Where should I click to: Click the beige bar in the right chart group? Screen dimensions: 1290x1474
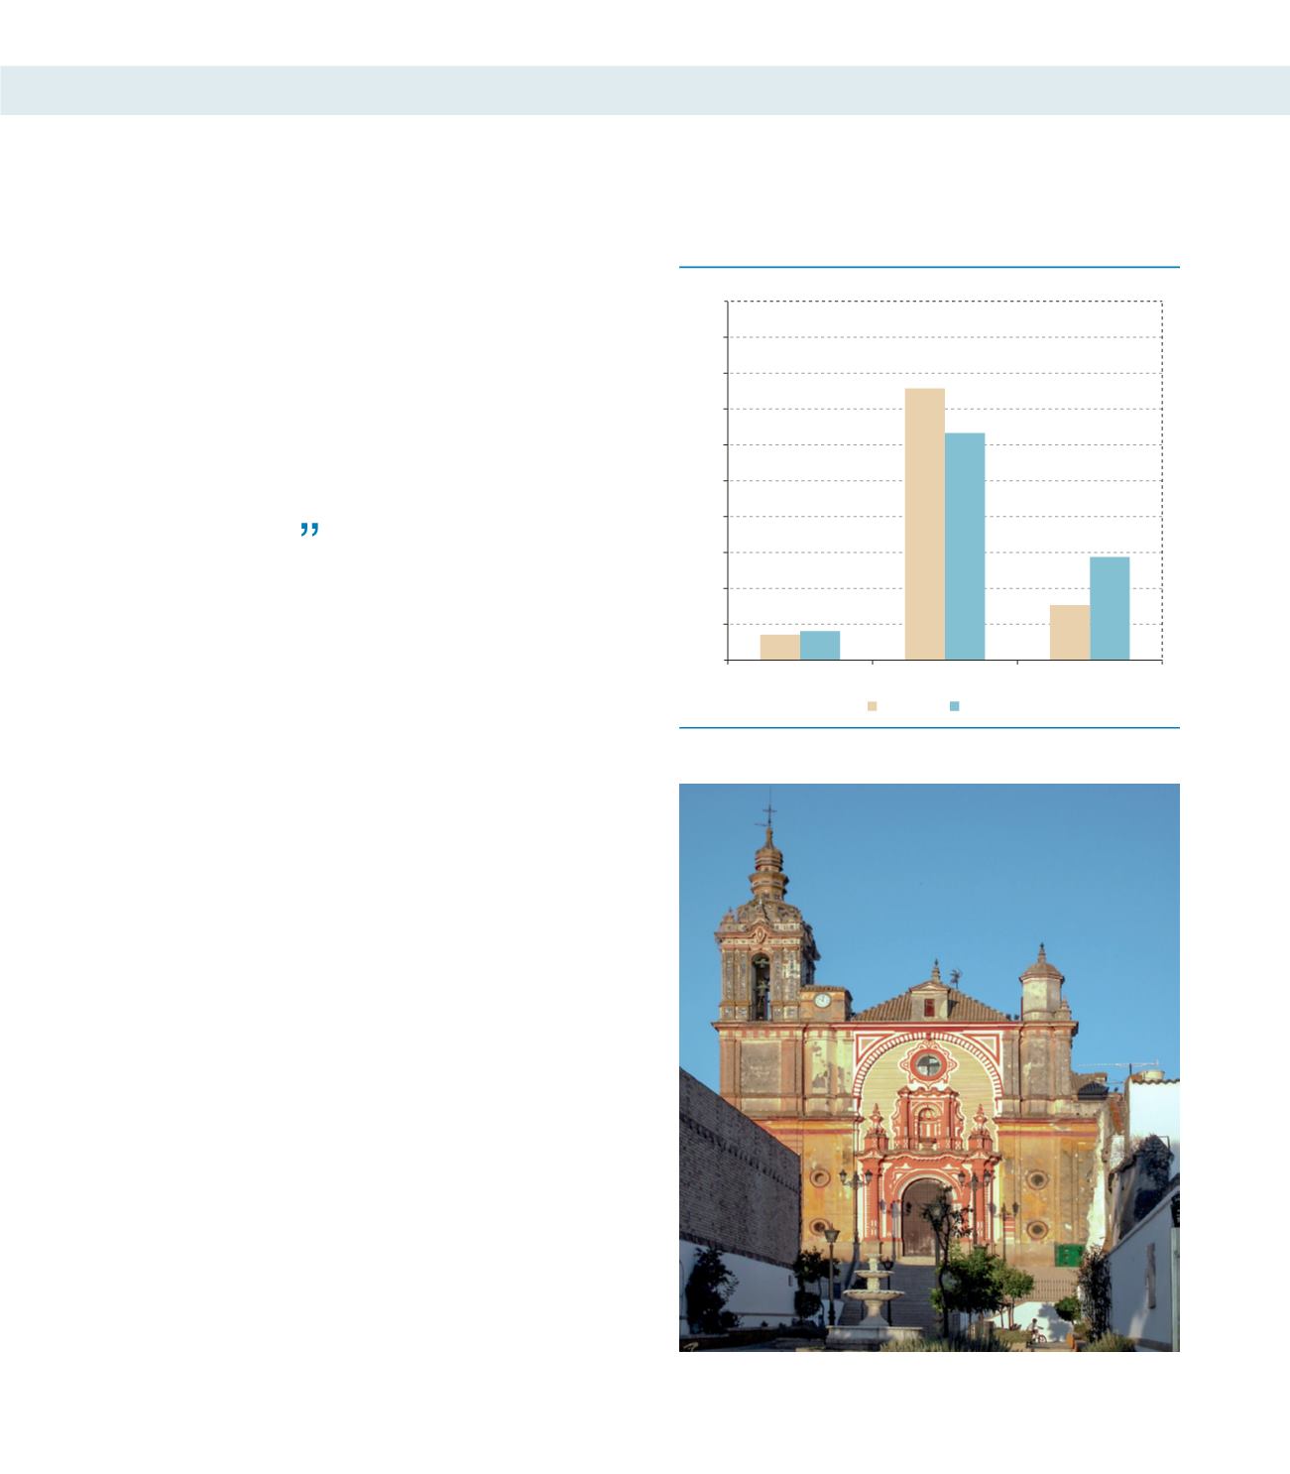tap(1070, 633)
